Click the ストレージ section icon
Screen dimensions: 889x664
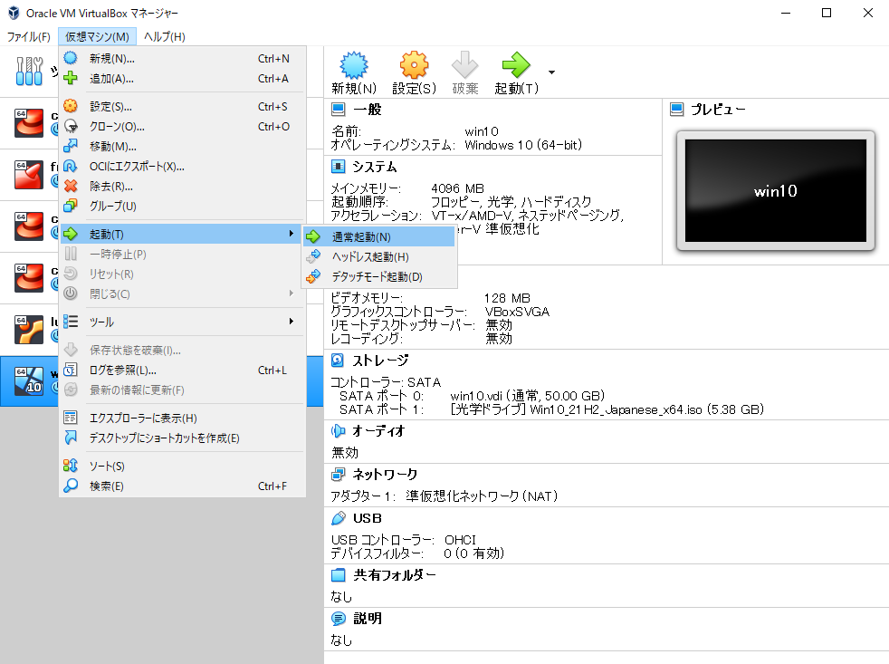339,360
